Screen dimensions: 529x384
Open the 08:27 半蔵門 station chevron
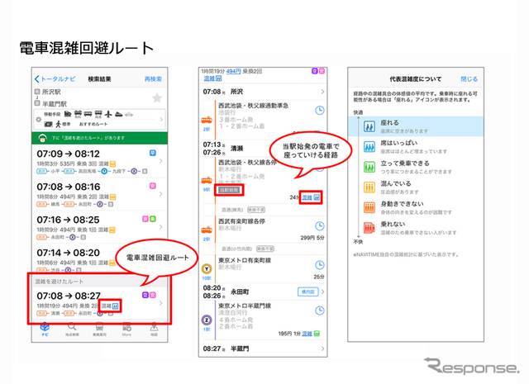[x=323, y=348]
